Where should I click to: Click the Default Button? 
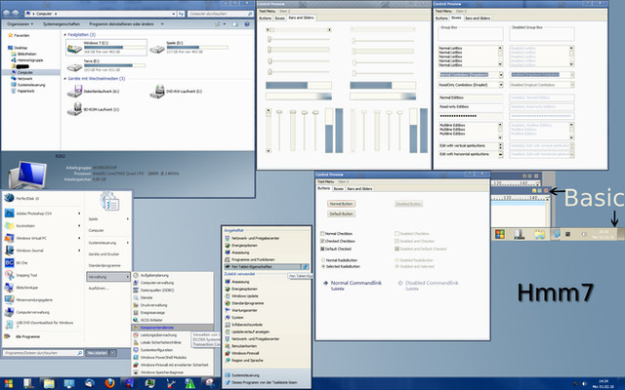(341, 214)
